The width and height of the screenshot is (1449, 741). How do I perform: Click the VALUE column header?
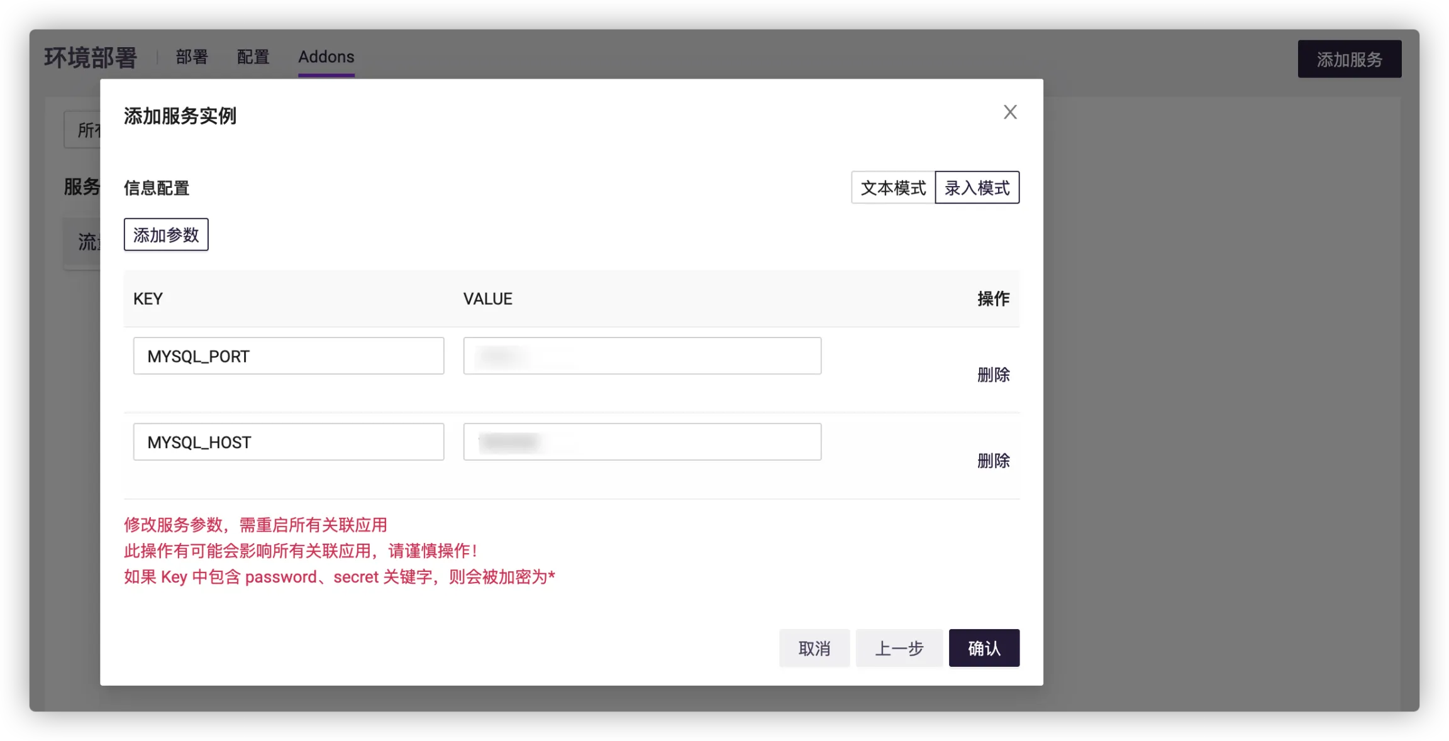pos(487,299)
